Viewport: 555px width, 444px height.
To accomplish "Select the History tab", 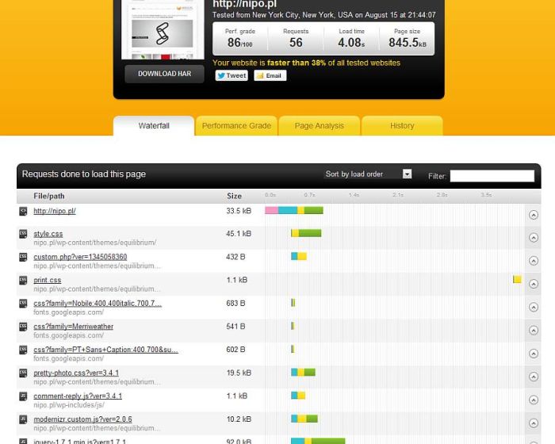I will pos(402,126).
